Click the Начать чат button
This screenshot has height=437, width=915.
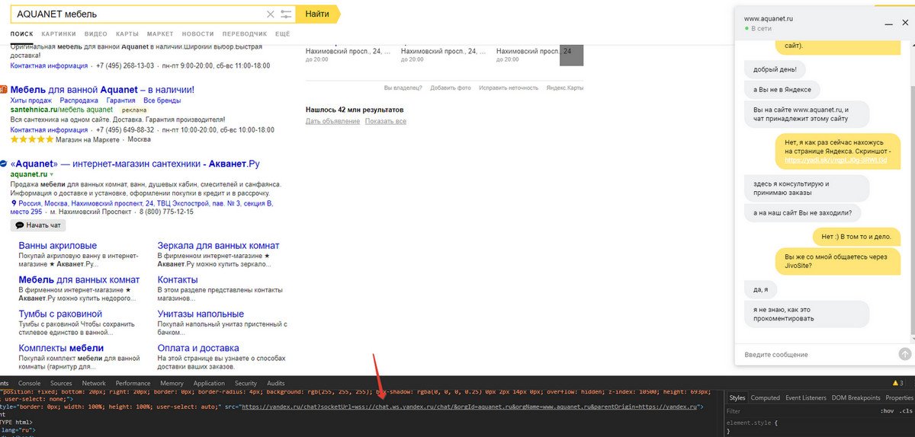(x=38, y=225)
